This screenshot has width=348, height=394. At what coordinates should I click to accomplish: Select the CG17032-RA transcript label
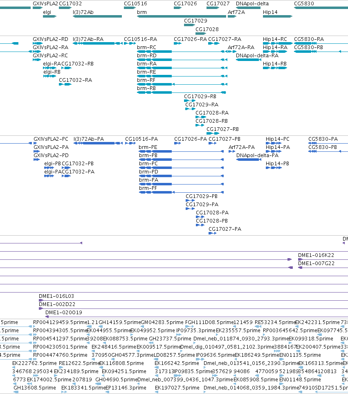[75, 80]
